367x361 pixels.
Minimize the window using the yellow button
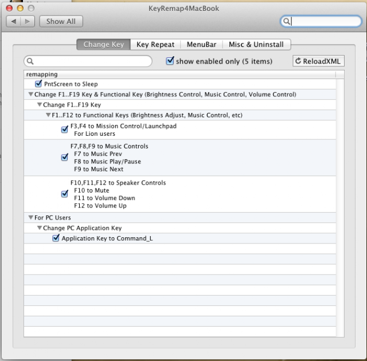21,8
